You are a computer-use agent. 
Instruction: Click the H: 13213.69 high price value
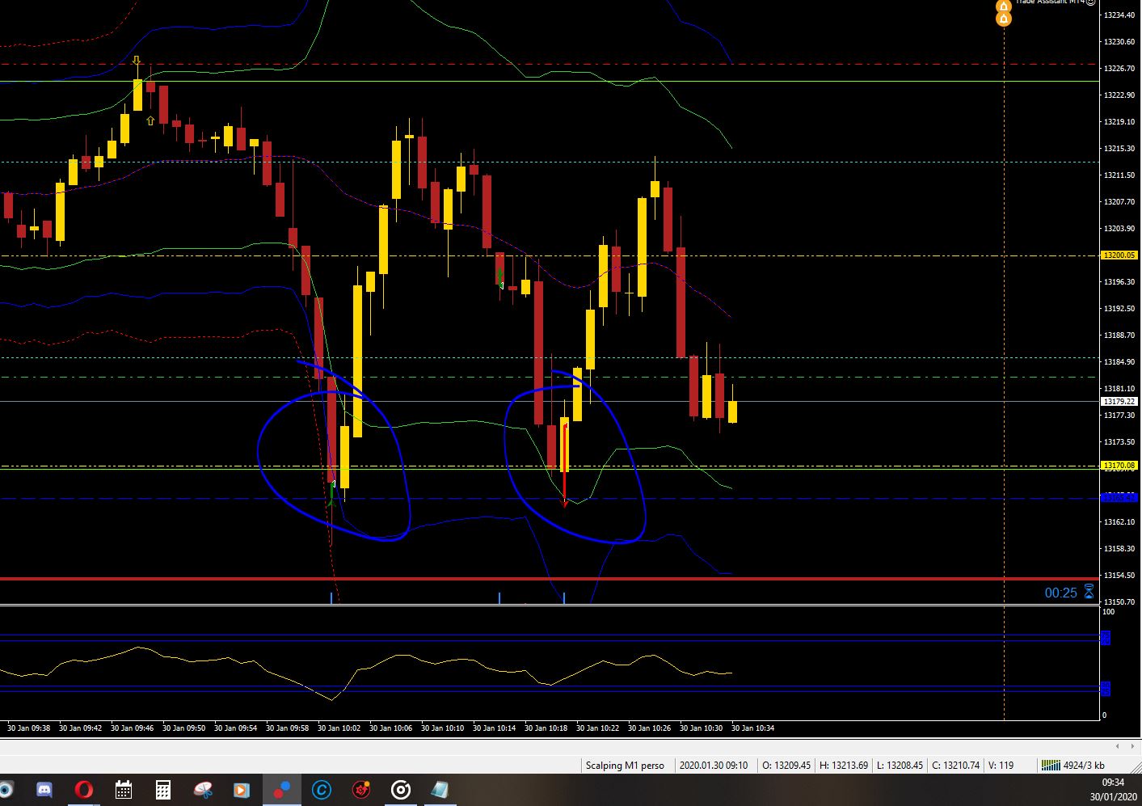pyautogui.click(x=844, y=765)
